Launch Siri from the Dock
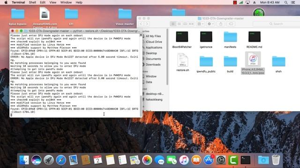The height and width of the screenshot is (168, 300). pyautogui.click(x=36, y=160)
